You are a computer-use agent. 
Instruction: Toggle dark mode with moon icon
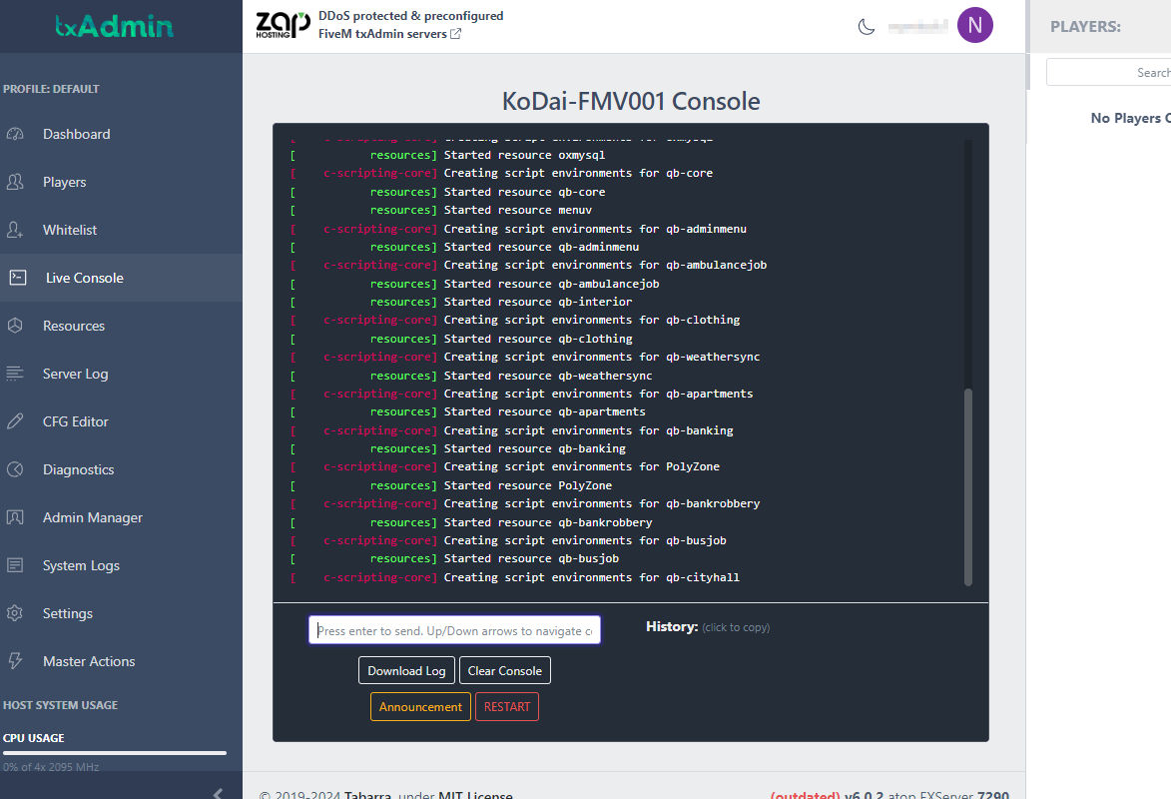(867, 27)
